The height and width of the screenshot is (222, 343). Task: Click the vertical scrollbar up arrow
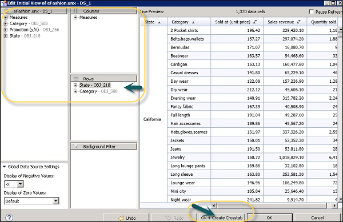[341, 29]
